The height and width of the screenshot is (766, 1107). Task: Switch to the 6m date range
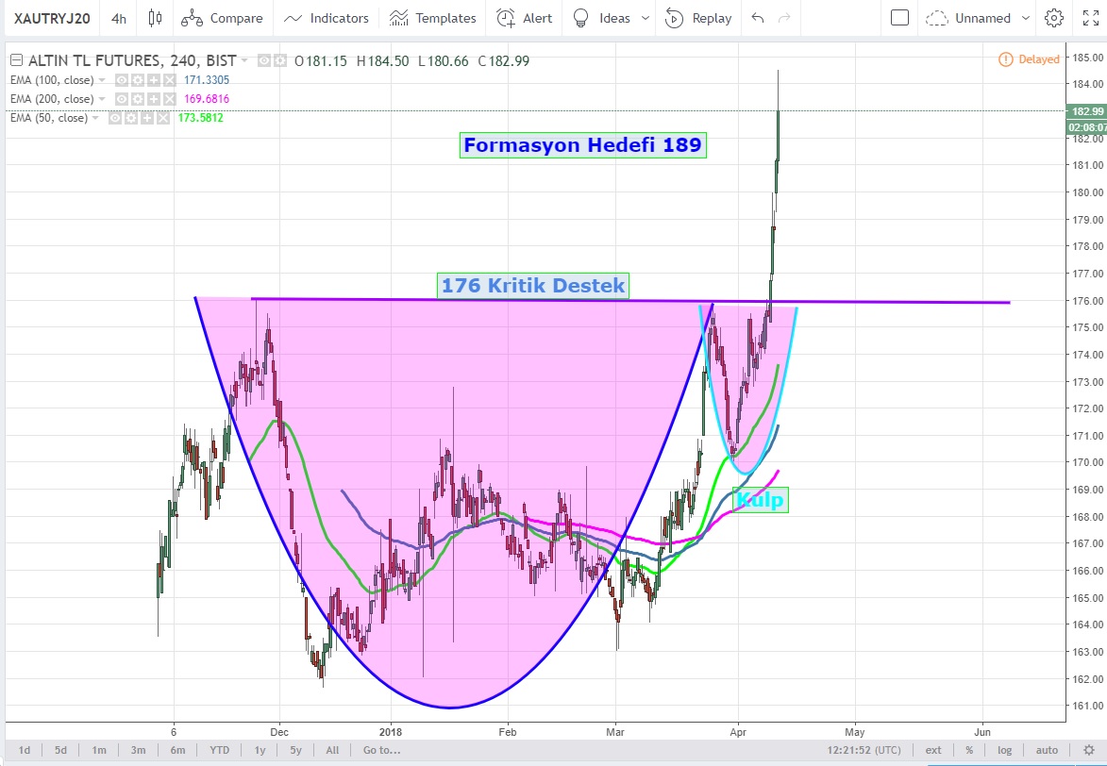(176, 750)
